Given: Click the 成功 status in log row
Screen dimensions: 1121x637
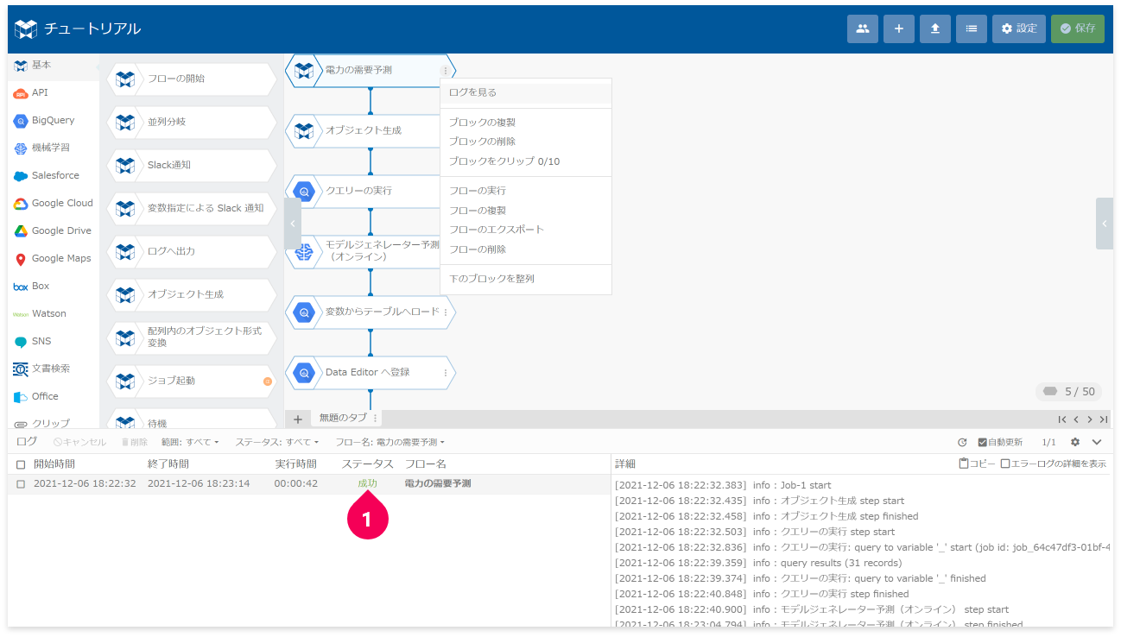Looking at the screenshot, I should (x=367, y=484).
